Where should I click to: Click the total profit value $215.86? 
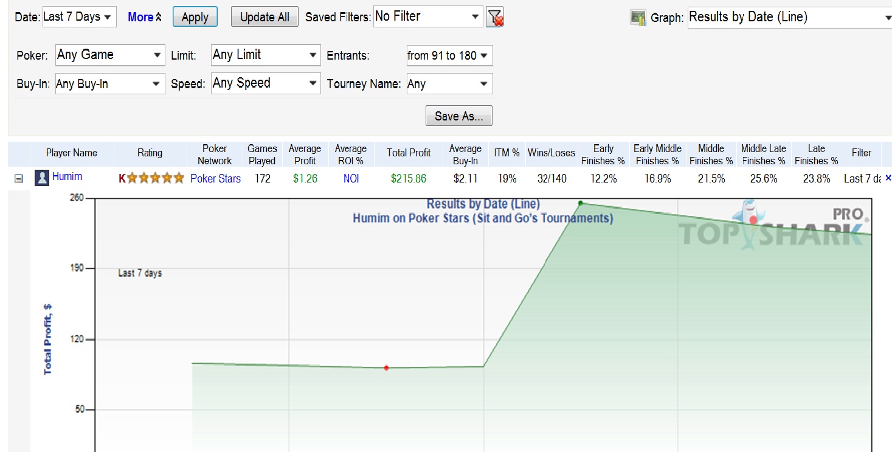[409, 179]
